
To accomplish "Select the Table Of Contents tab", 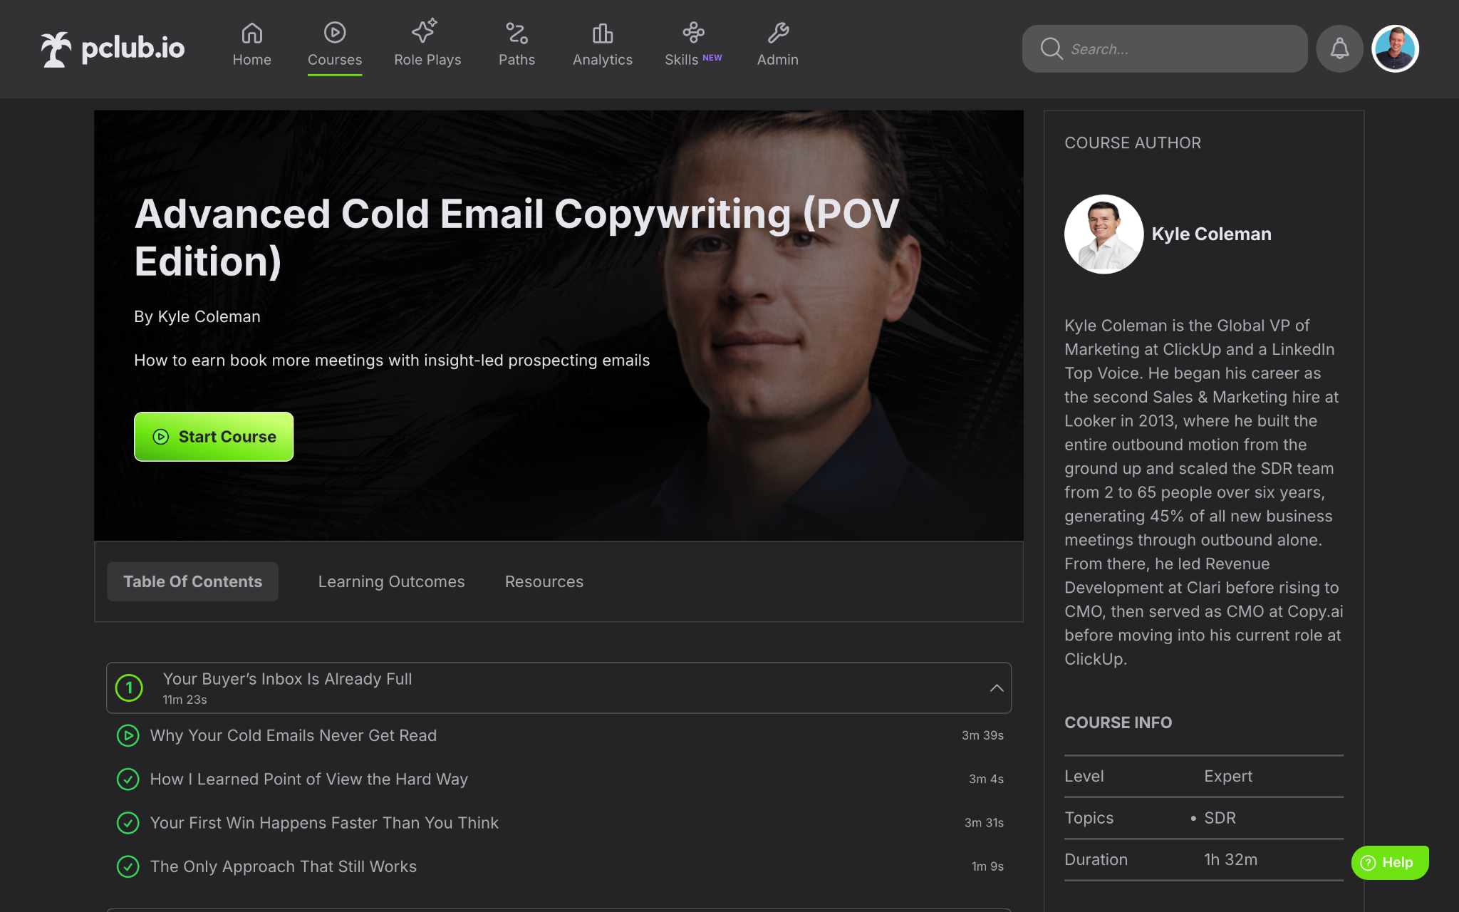I will [192, 581].
